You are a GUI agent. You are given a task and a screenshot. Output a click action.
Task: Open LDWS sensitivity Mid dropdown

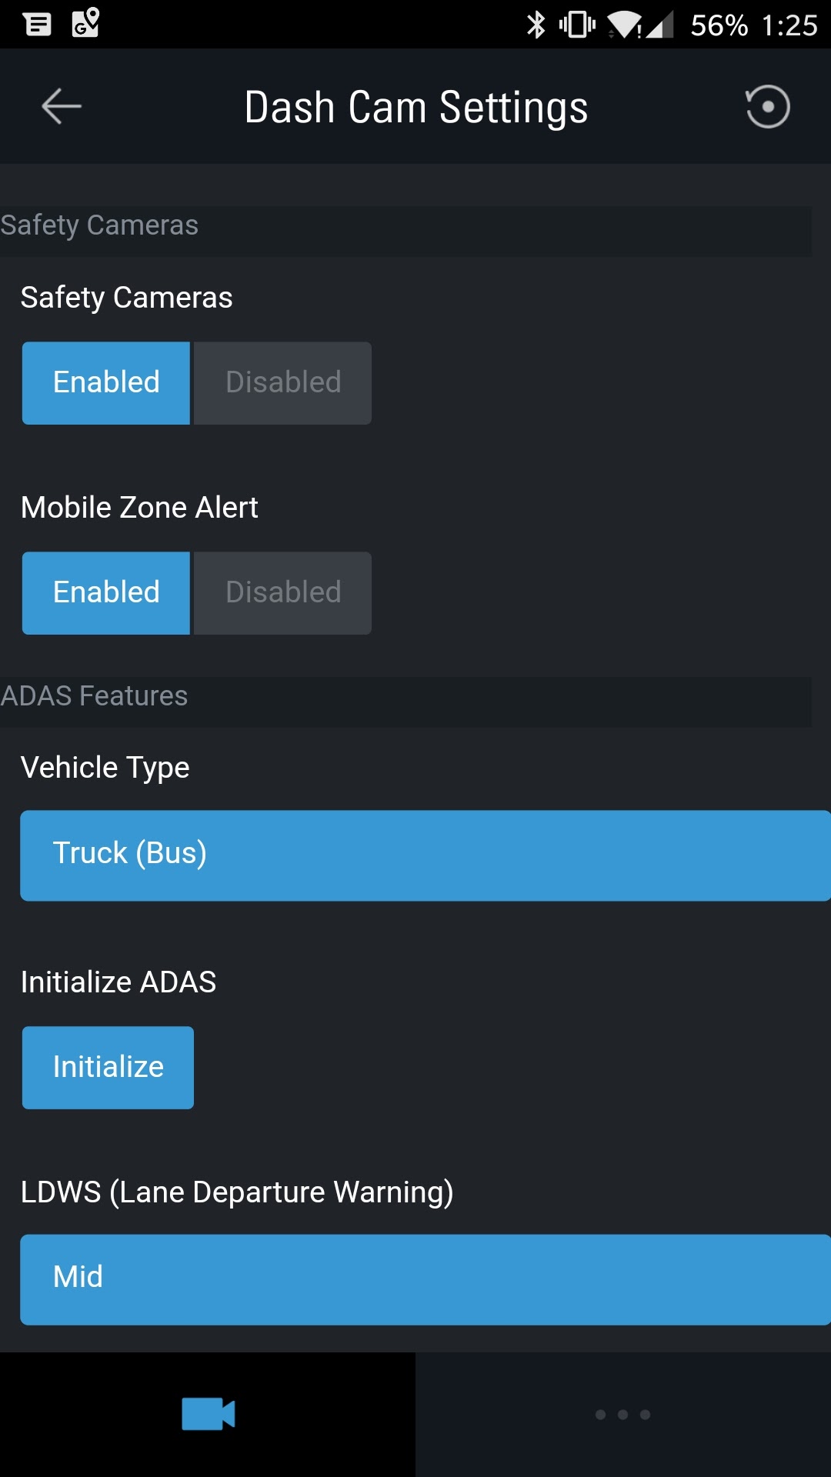[x=426, y=1279]
